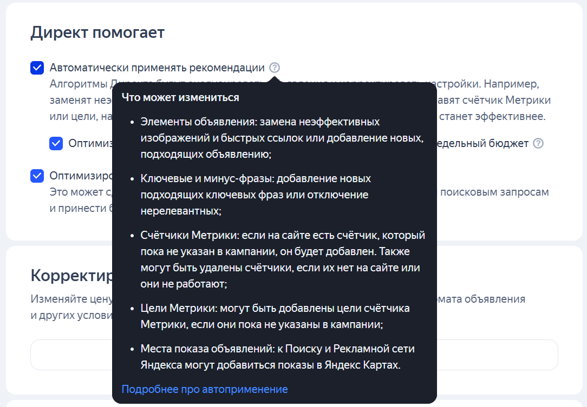Disable the indented optimization checkbox under recommendations
The image size is (587, 407).
[x=56, y=144]
